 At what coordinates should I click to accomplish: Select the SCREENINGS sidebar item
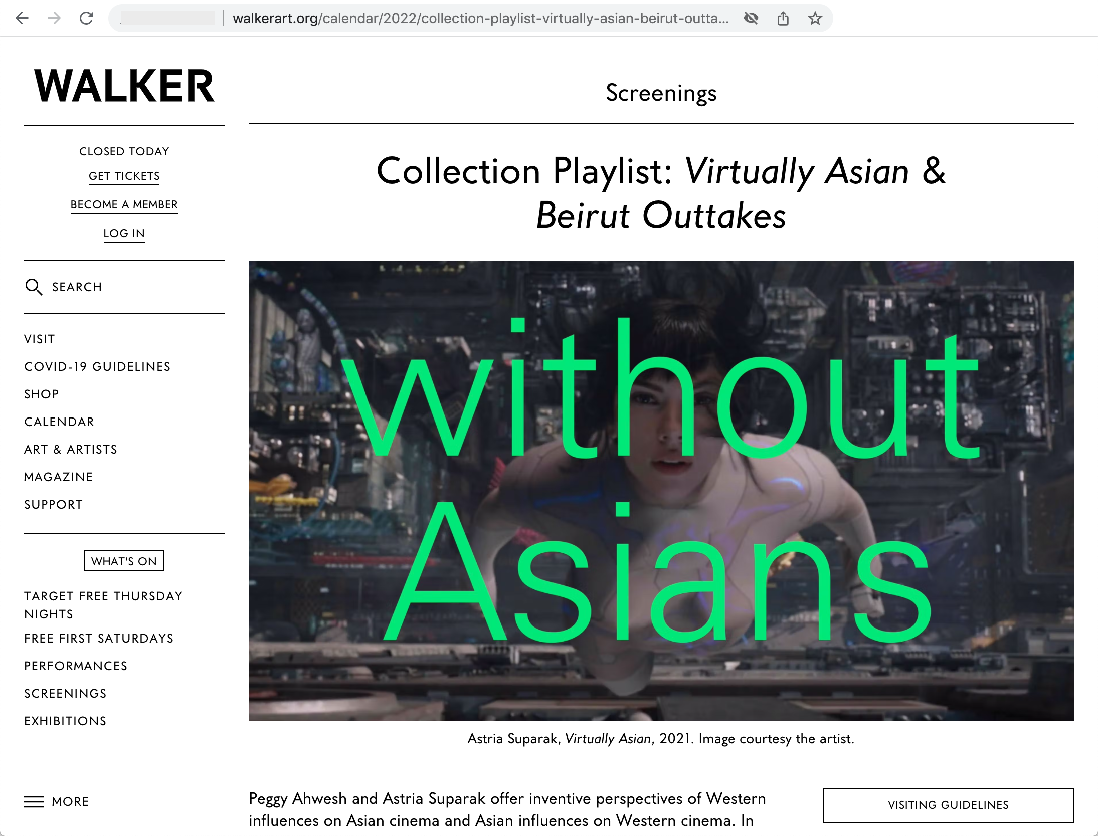click(x=65, y=693)
